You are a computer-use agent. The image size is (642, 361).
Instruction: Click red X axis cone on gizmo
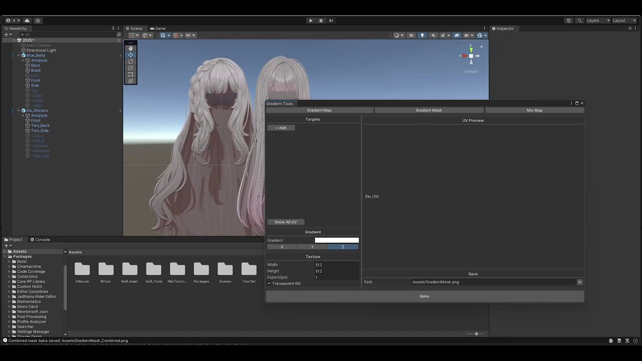(464, 56)
